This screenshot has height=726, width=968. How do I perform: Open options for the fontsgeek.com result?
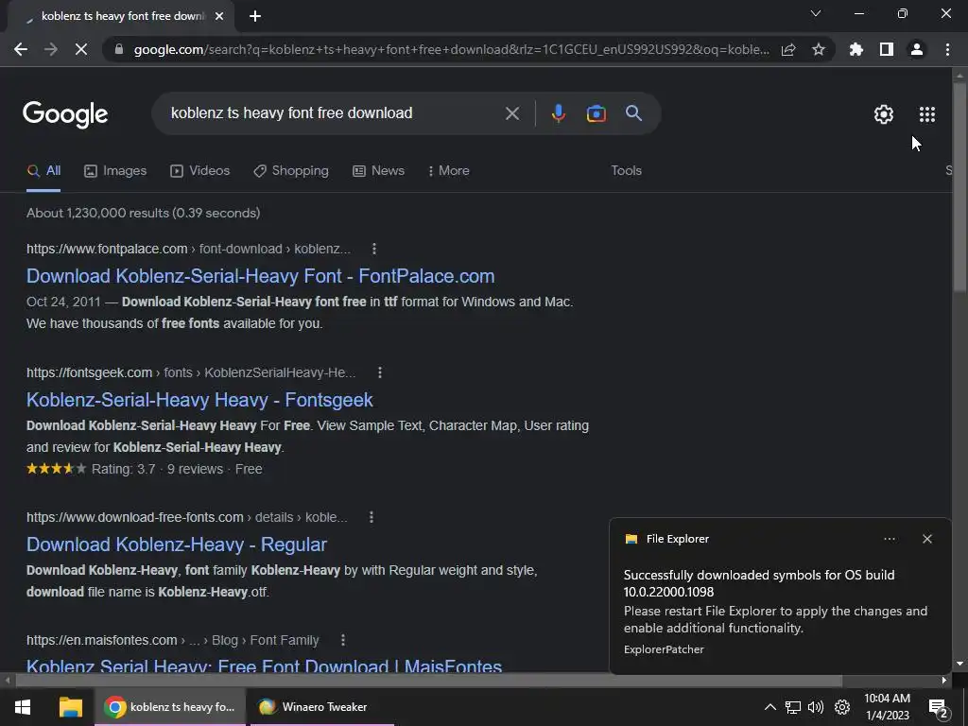[x=380, y=372]
